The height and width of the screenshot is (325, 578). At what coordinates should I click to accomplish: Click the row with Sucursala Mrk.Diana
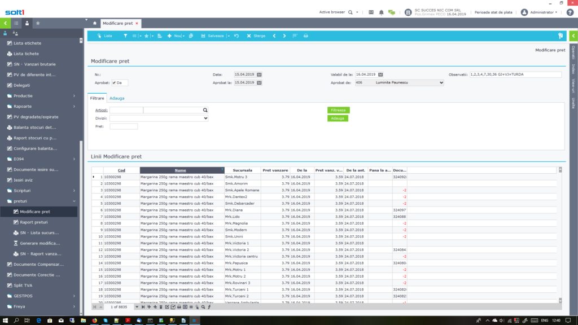point(249,210)
